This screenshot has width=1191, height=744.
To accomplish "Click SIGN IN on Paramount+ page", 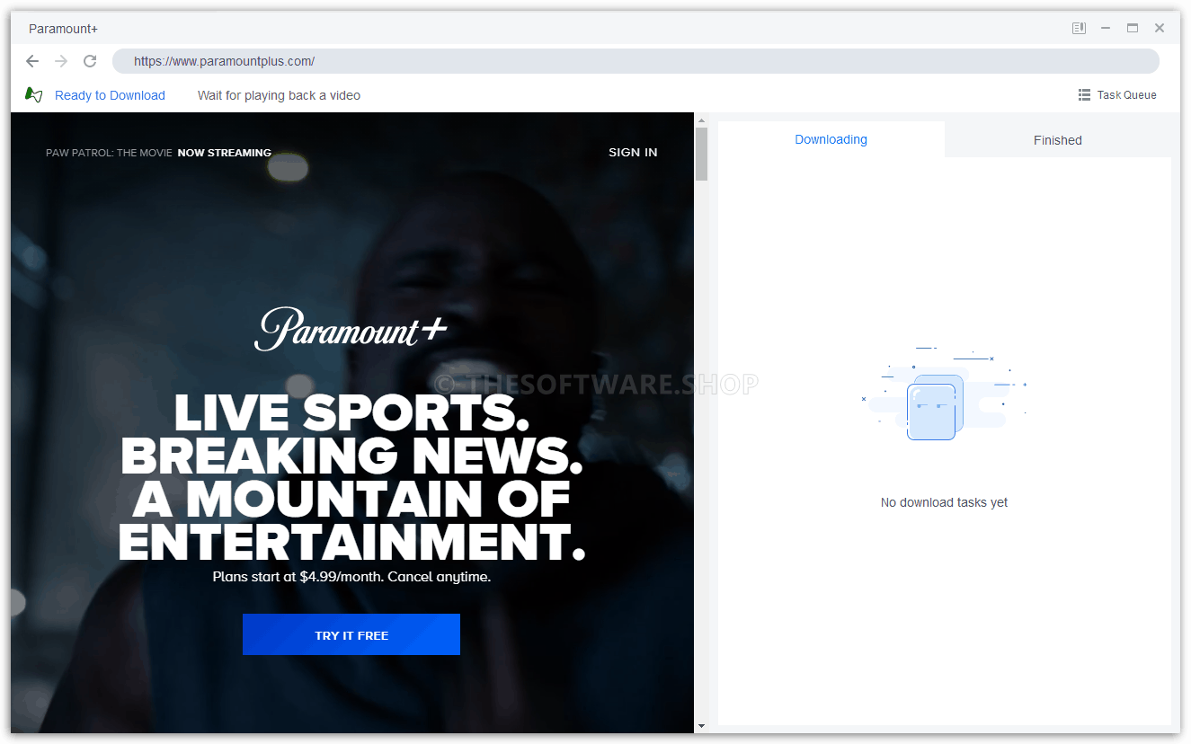I will [633, 153].
